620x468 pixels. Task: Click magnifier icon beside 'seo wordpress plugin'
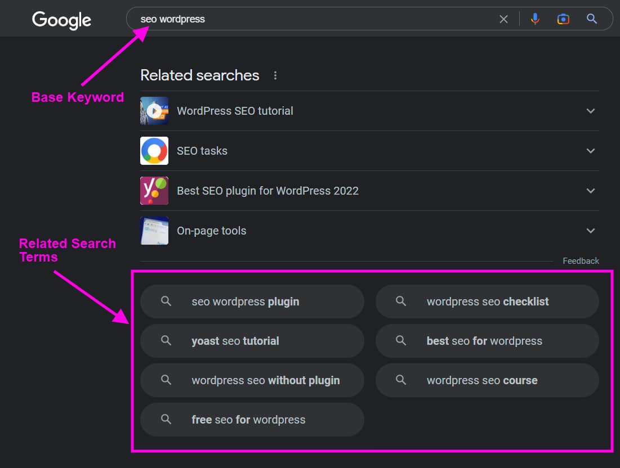coord(166,301)
